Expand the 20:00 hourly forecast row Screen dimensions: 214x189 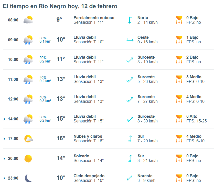(x=5, y=158)
